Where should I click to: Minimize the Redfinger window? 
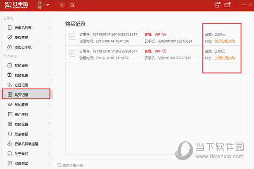[x=243, y=5]
